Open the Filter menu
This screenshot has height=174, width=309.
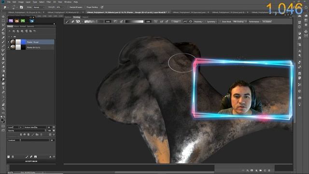pos(49,2)
